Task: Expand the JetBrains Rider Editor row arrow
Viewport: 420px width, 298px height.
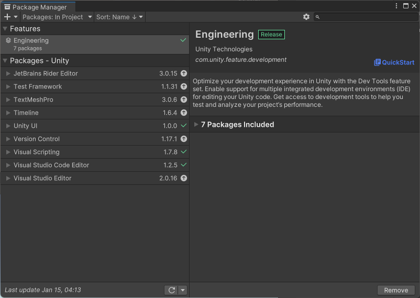Action: (x=8, y=73)
